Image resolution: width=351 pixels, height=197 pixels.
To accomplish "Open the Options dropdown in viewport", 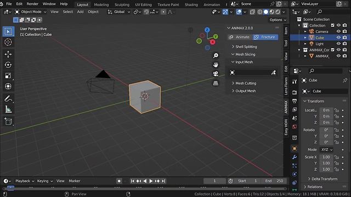I will 278,20.
